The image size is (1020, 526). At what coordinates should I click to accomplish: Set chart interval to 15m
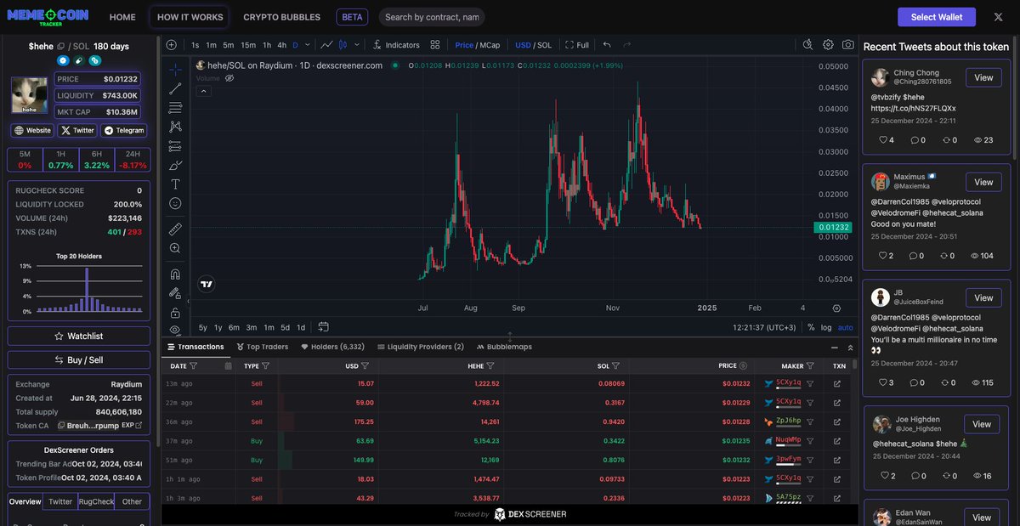click(x=248, y=45)
